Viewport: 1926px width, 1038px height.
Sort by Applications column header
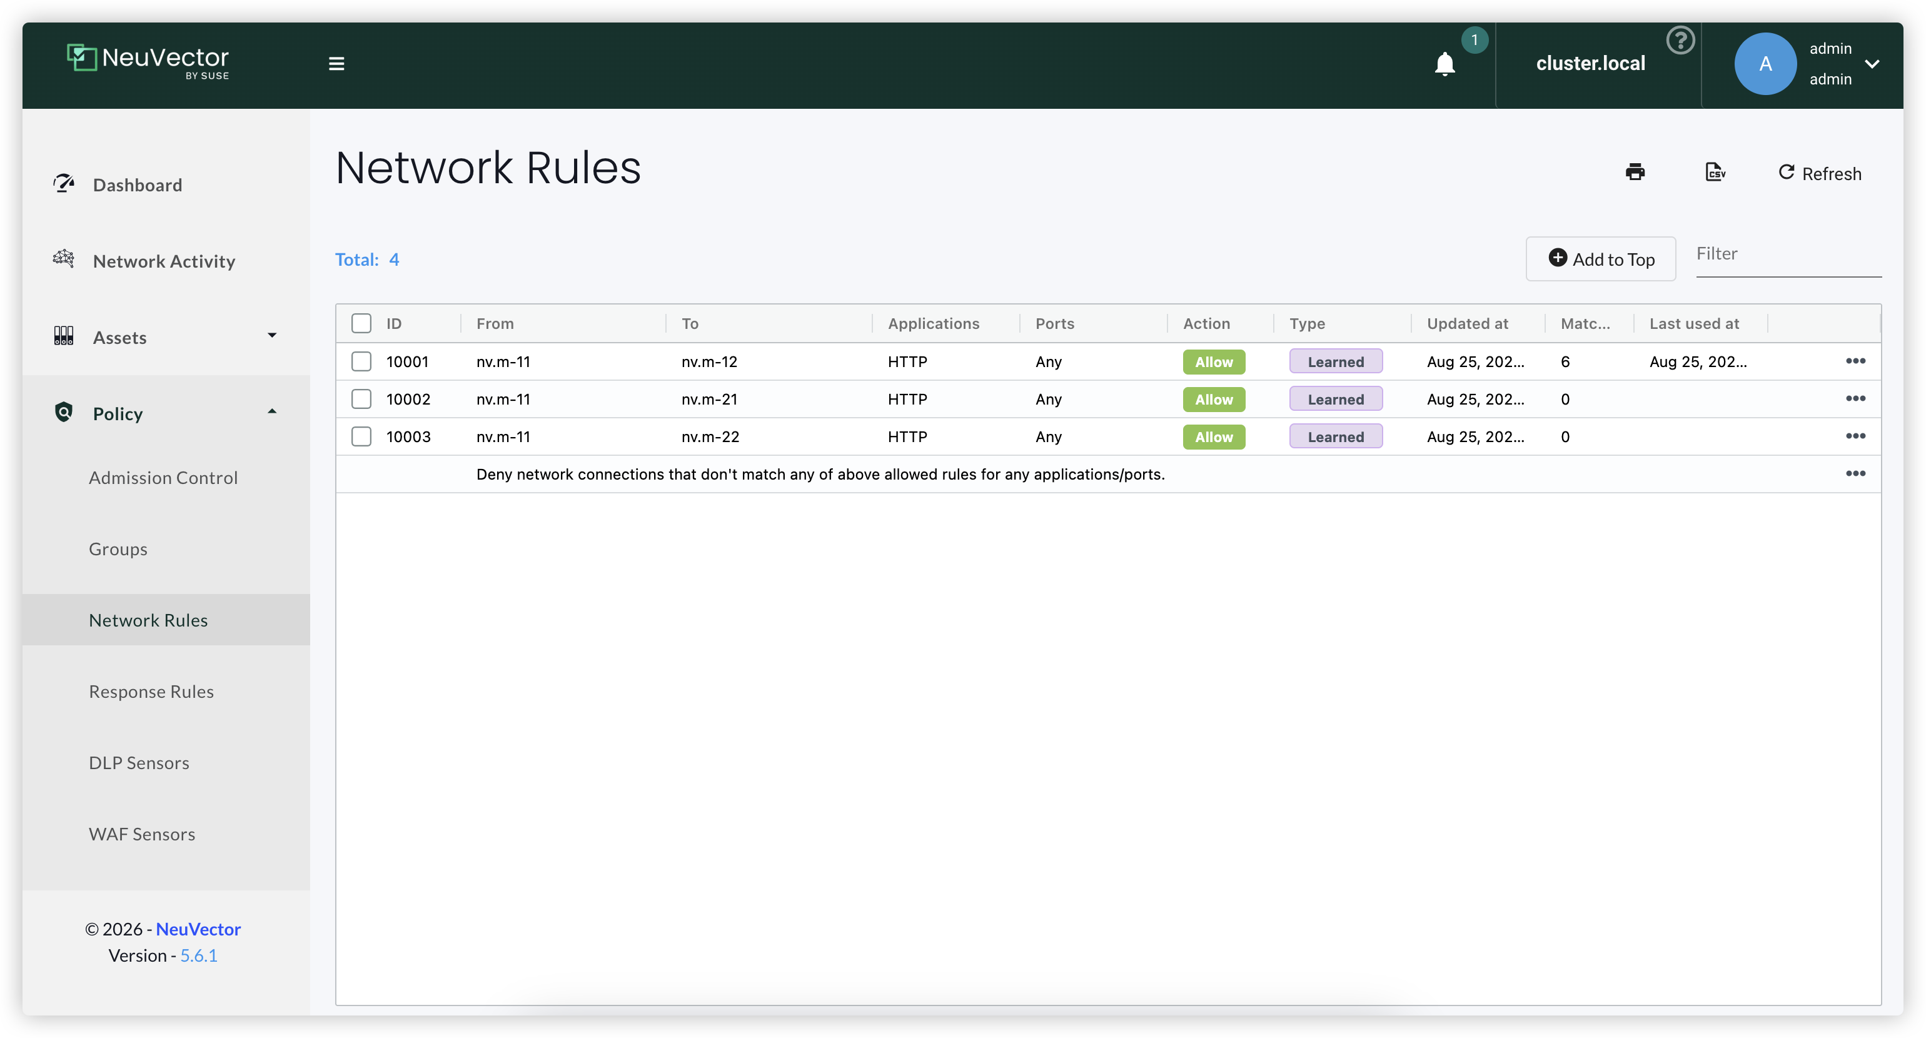933,324
